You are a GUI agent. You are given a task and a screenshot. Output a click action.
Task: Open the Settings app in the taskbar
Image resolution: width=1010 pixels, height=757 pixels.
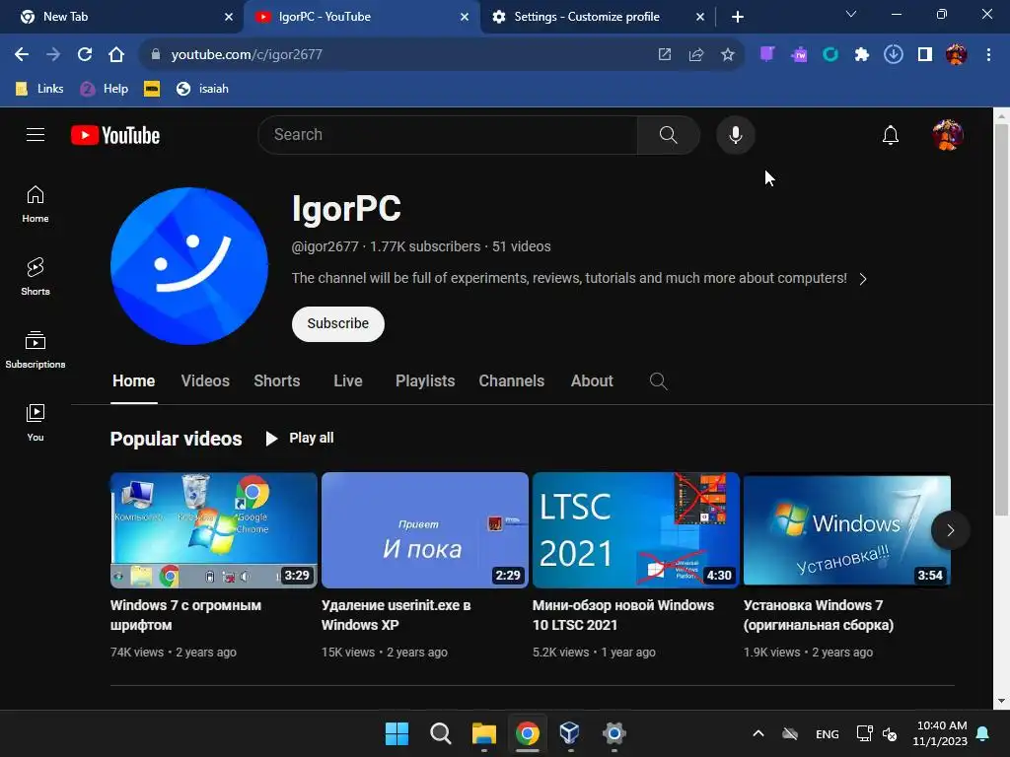(613, 733)
